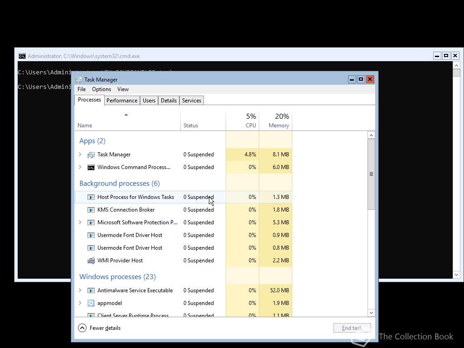The height and width of the screenshot is (348, 464).
Task: Select the Usermode Font Driver Host icon
Action: tap(91, 235)
